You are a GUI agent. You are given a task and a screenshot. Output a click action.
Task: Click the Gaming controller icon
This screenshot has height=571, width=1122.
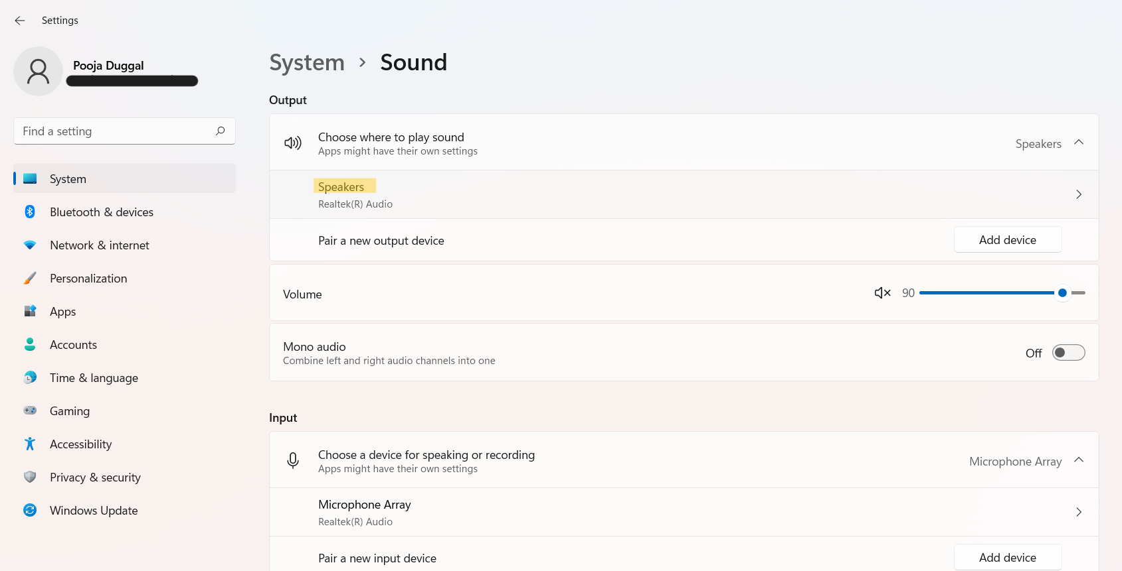[30, 411]
